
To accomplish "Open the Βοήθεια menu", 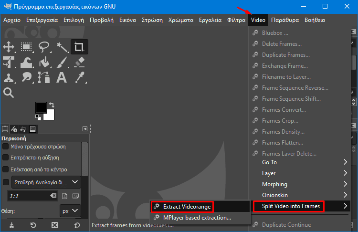I will (315, 20).
